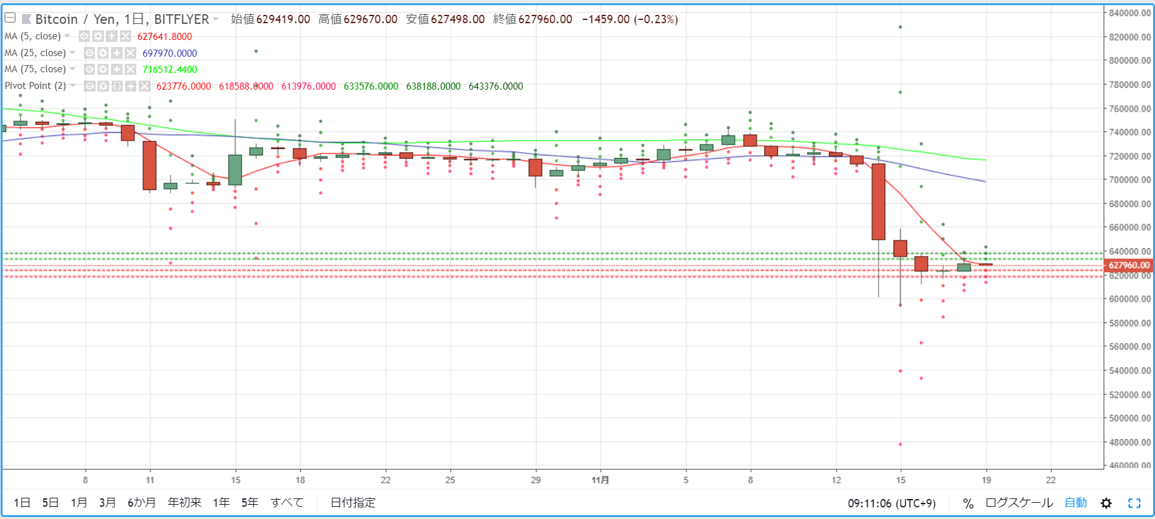View source code braces icon for Pivot Point (2)
The height and width of the screenshot is (519, 1155).
[x=117, y=86]
